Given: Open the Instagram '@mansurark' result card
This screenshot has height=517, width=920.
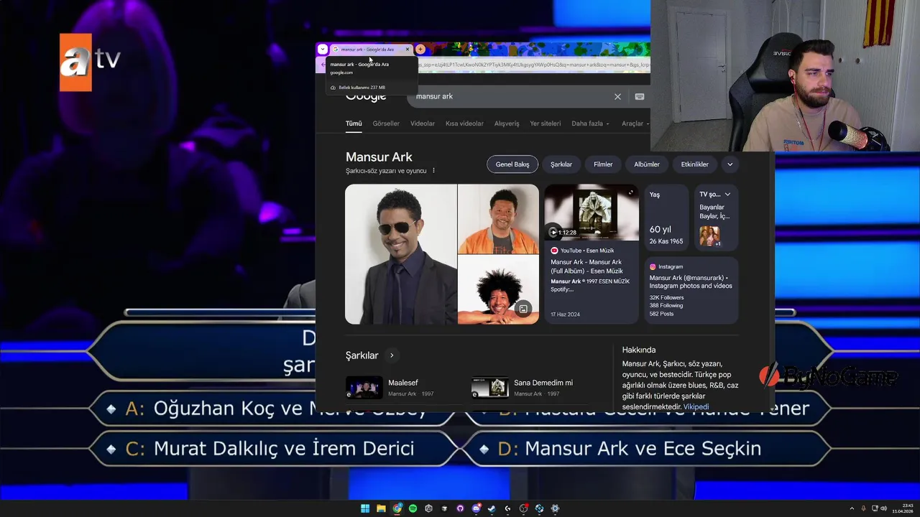Looking at the screenshot, I should 691,291.
